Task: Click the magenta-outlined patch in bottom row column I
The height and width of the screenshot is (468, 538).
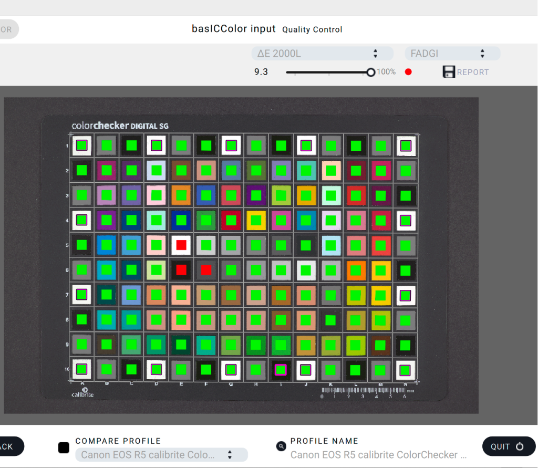Action: point(281,370)
